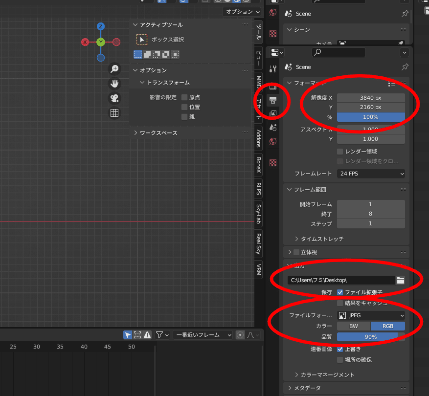Open the View Layer properties tab icon
Screen dimensions: 429x396
[x=273, y=113]
